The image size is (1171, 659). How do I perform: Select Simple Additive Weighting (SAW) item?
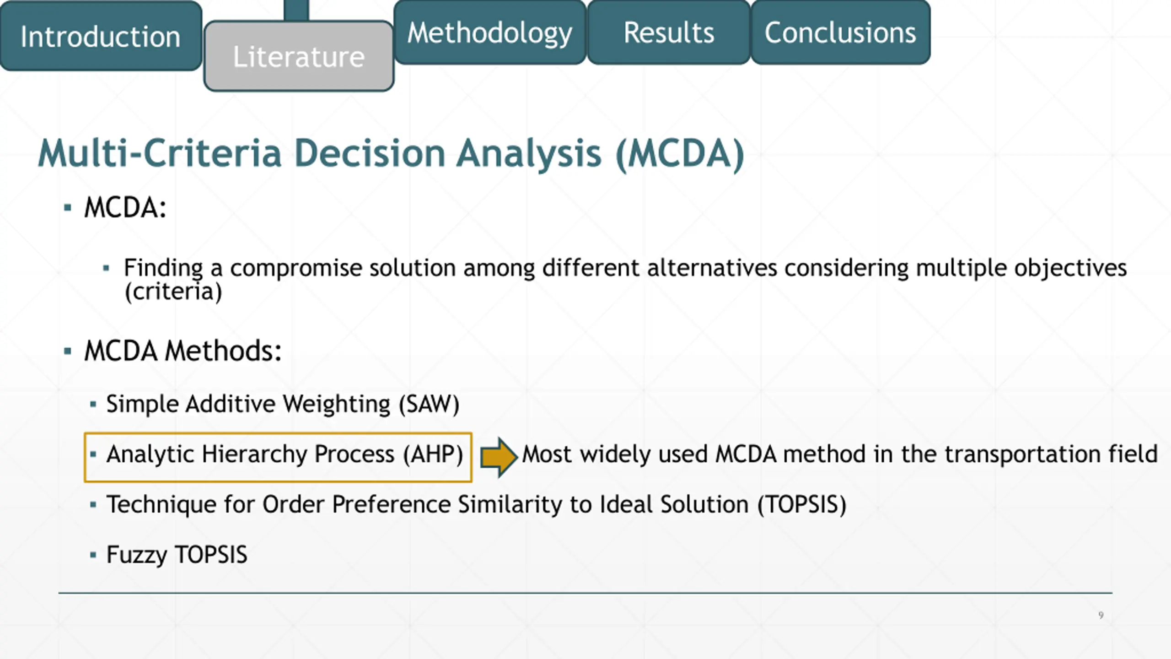[283, 404]
